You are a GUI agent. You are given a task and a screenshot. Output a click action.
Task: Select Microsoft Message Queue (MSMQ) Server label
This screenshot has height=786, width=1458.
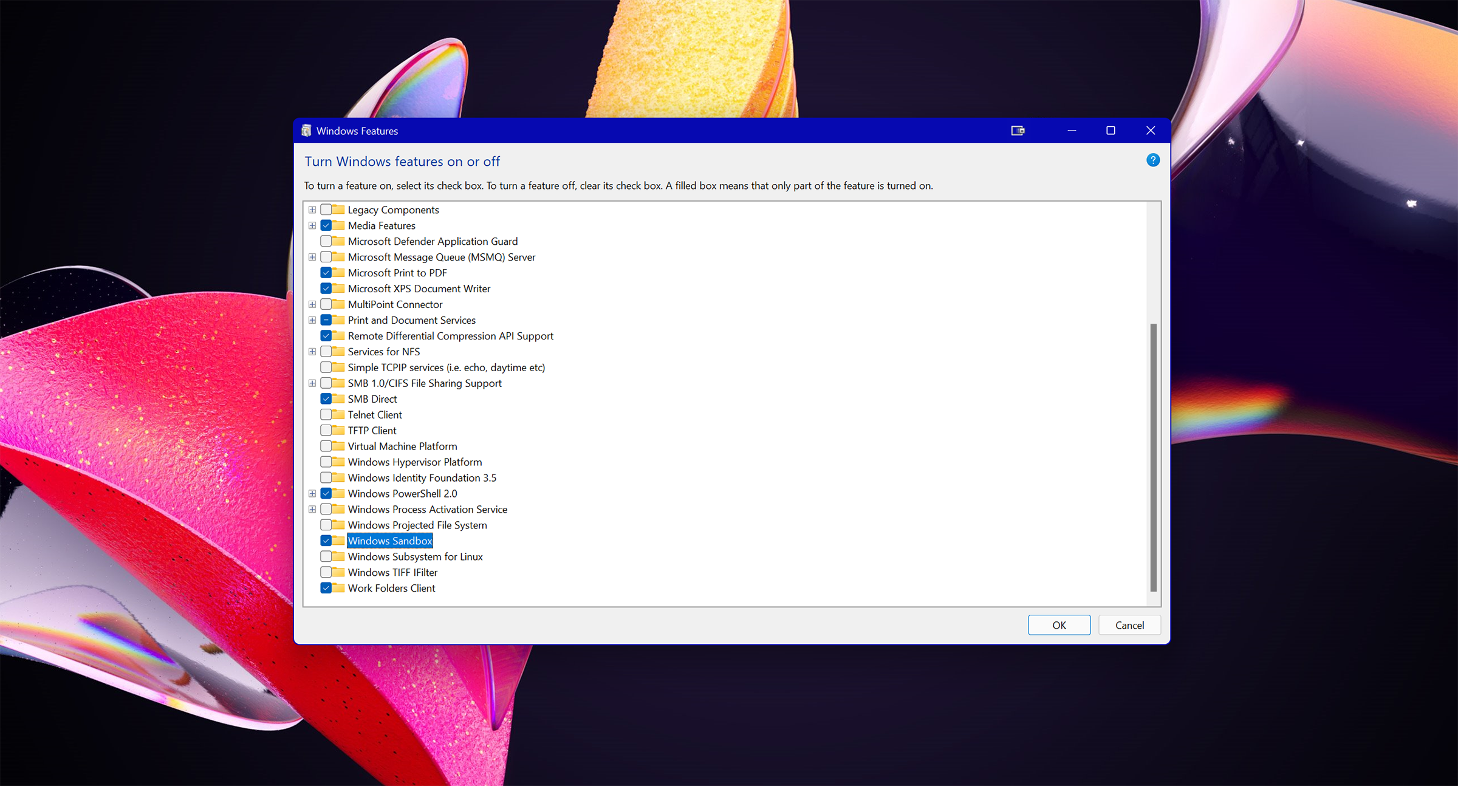coord(442,257)
